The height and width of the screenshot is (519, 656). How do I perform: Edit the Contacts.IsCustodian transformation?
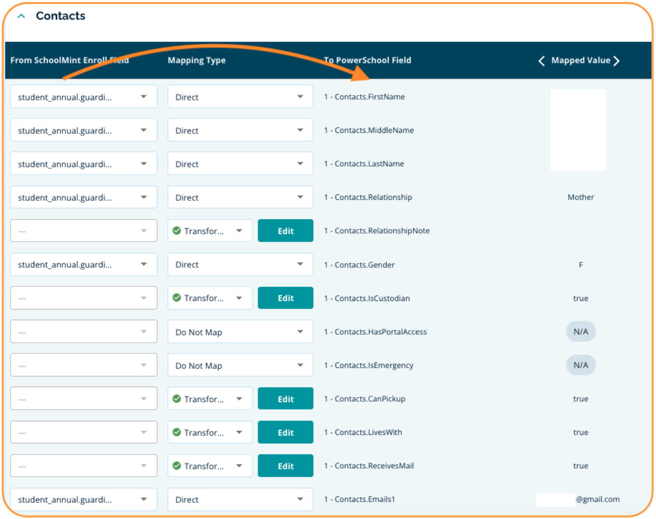point(285,298)
